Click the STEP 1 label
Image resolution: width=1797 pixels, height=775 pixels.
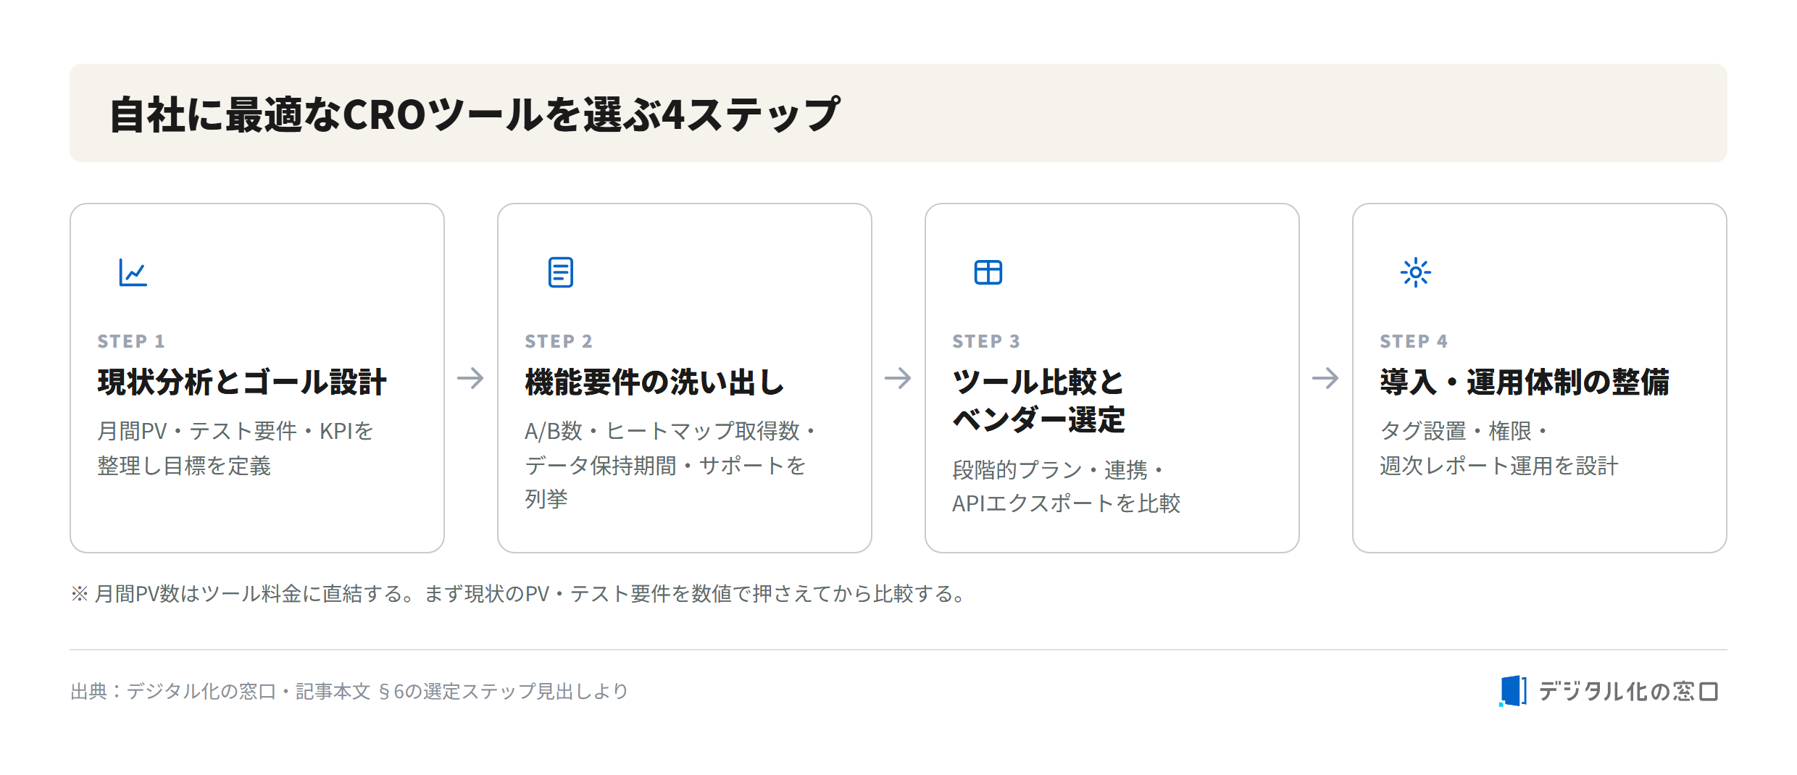click(131, 341)
